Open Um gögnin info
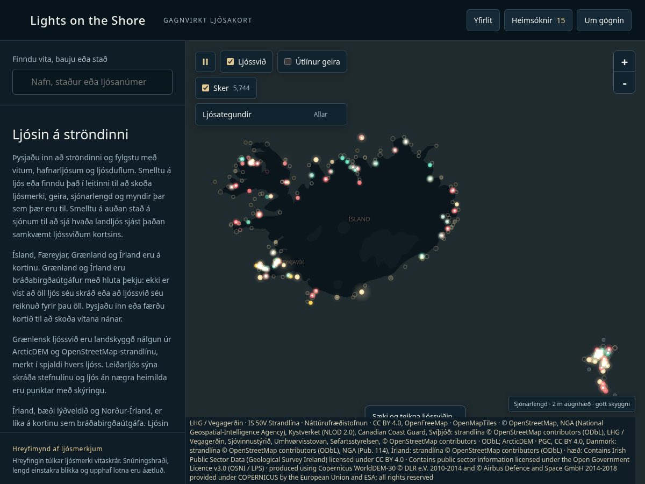The height and width of the screenshot is (484, 645). click(x=604, y=20)
